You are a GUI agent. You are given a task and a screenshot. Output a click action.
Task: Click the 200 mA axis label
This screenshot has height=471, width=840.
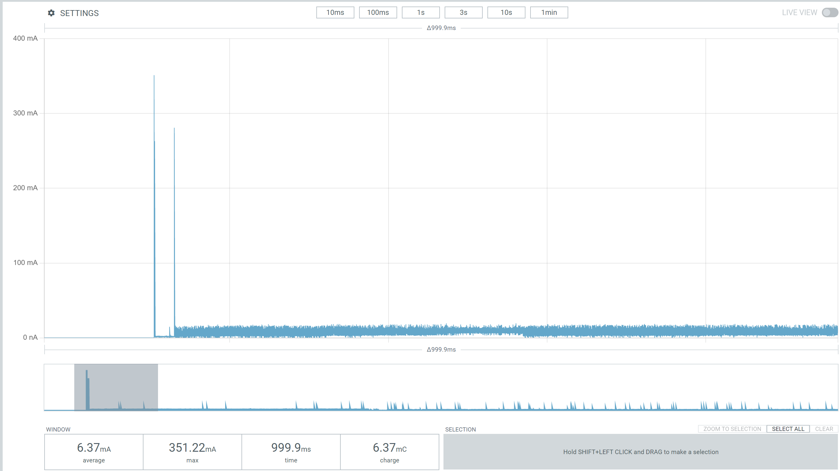(25, 188)
